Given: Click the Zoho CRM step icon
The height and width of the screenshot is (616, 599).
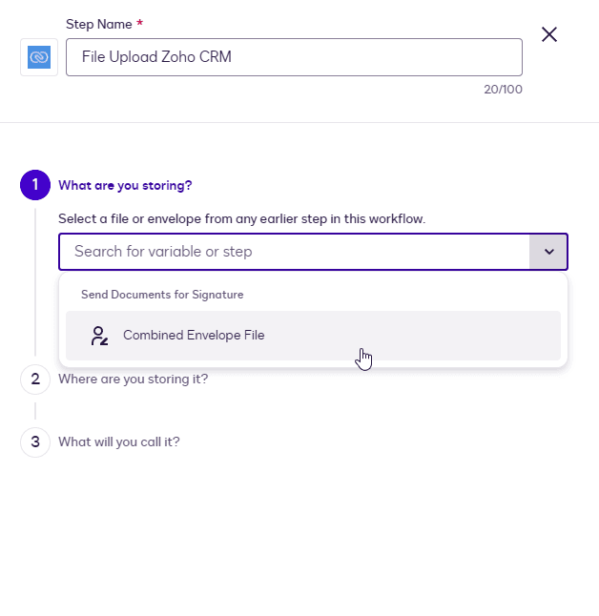Looking at the screenshot, I should click(39, 57).
